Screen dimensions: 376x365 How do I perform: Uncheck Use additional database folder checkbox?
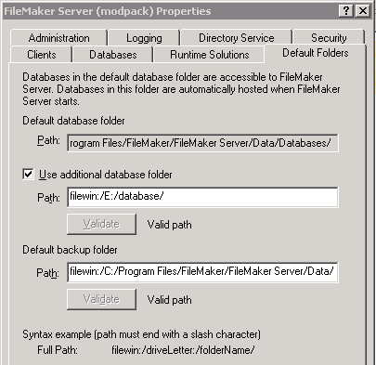(x=28, y=174)
